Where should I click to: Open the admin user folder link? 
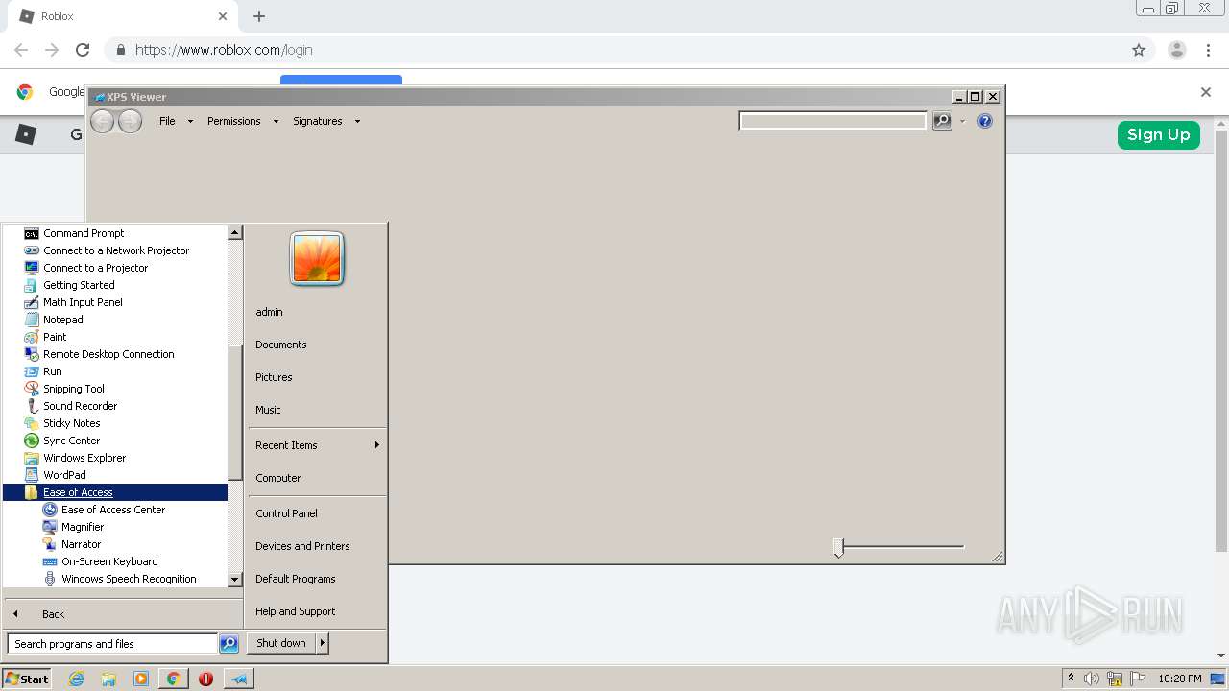coord(269,312)
